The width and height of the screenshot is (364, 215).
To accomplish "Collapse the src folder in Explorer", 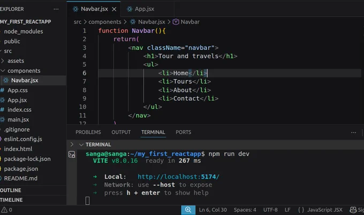I will [x=7, y=51].
